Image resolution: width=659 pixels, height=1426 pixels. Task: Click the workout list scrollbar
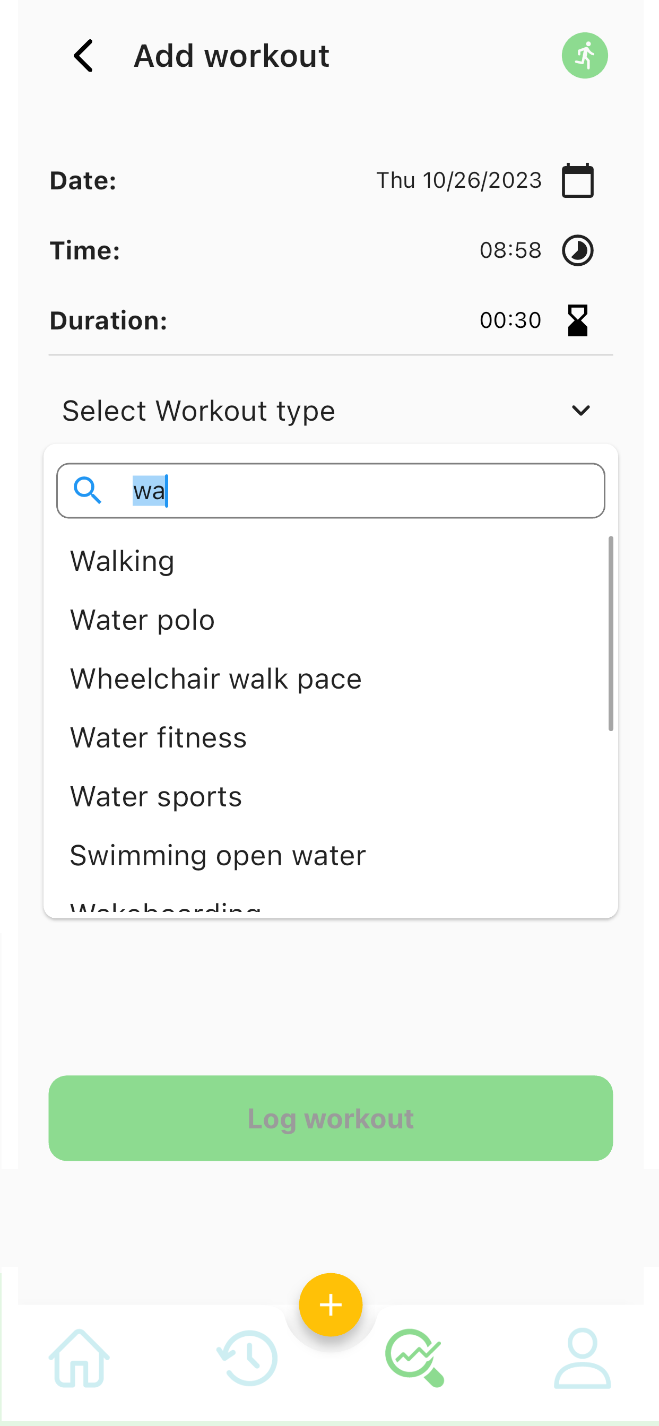[611, 633]
